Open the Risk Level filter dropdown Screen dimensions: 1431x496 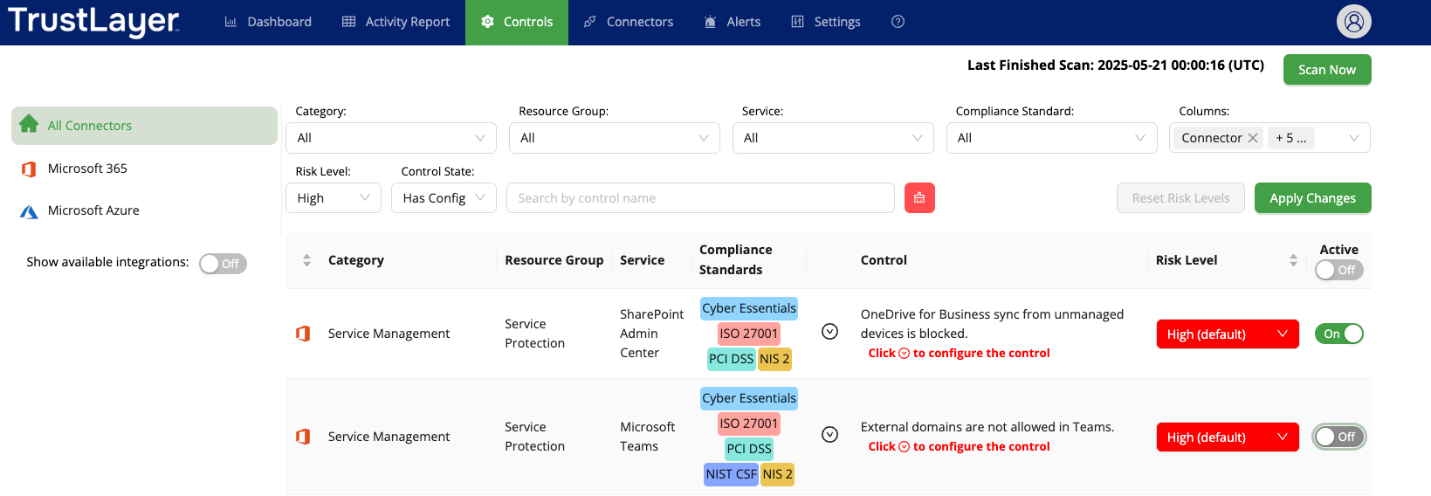point(334,198)
